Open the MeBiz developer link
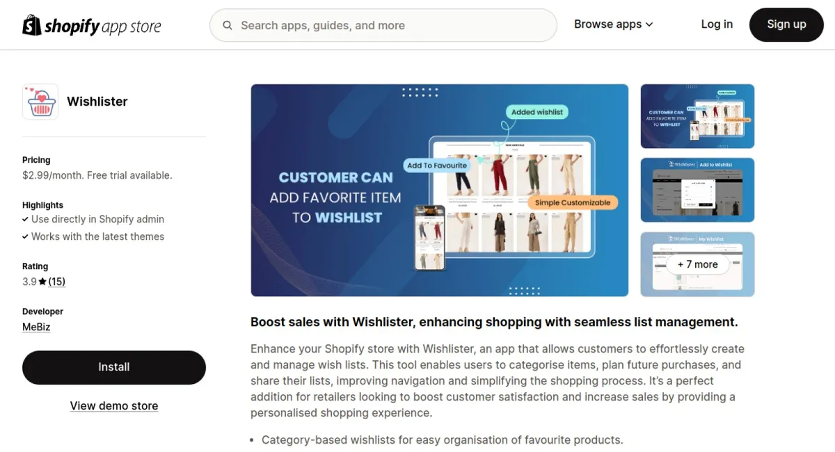835x452 pixels. (36, 327)
